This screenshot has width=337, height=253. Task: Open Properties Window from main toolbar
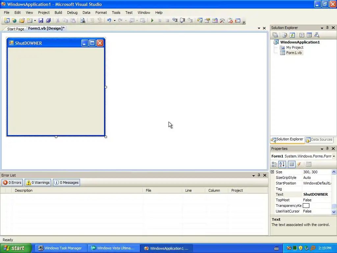pos(207,20)
